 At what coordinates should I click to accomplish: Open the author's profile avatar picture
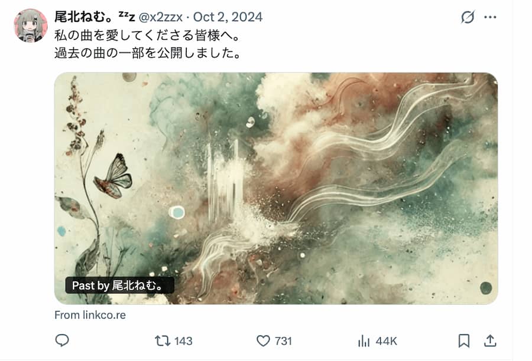tap(31, 26)
